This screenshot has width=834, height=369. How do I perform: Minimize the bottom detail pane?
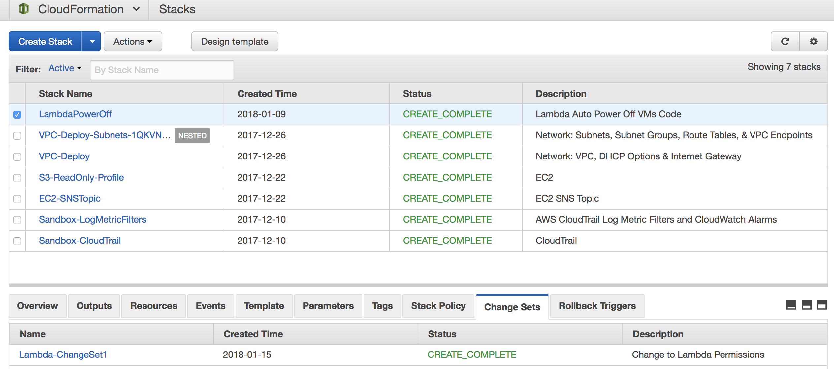pos(791,305)
